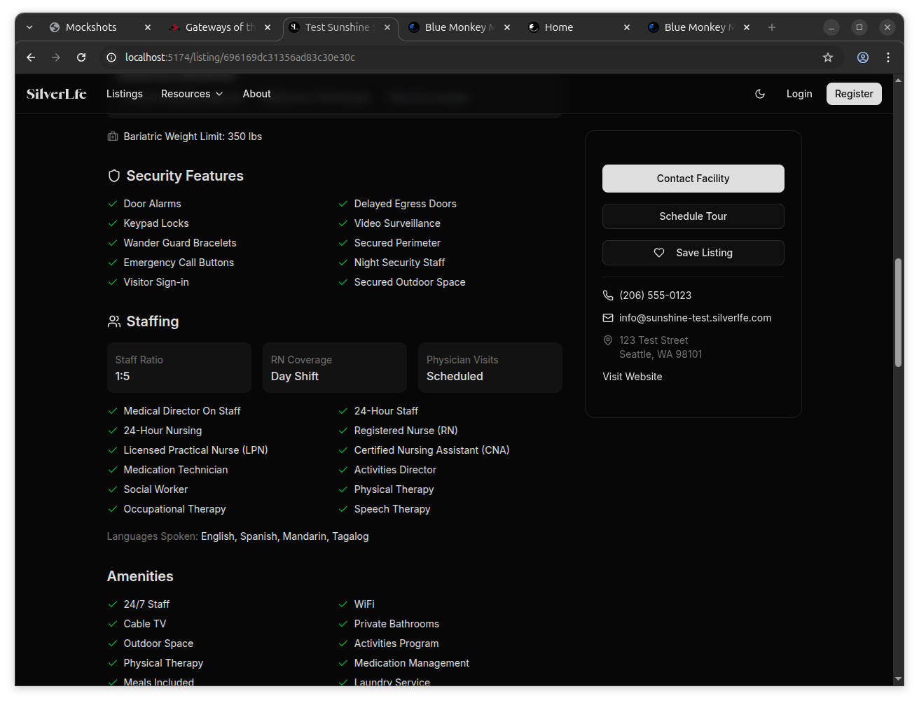
Task: View site information in address bar
Action: point(111,57)
